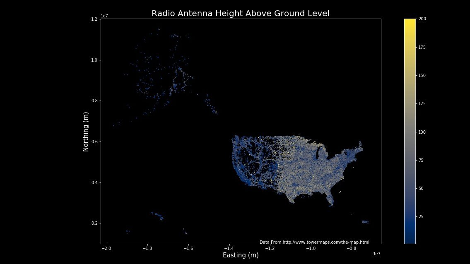Click the 1.0 tick on the Northing axis
470x264 pixels.
pos(94,60)
